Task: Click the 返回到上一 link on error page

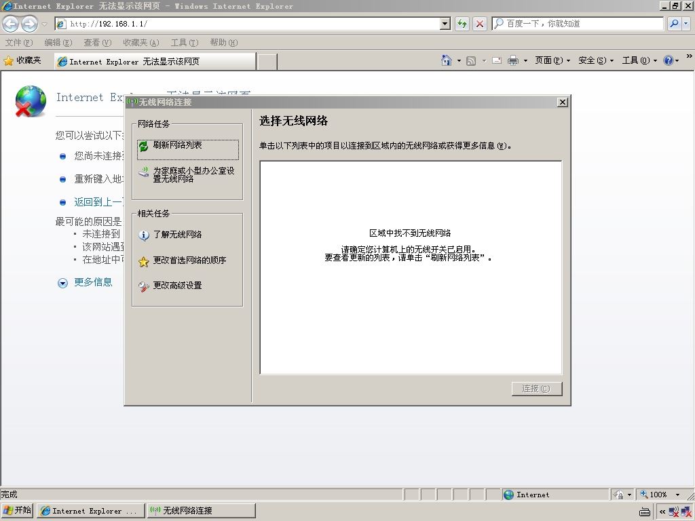Action: (99, 202)
